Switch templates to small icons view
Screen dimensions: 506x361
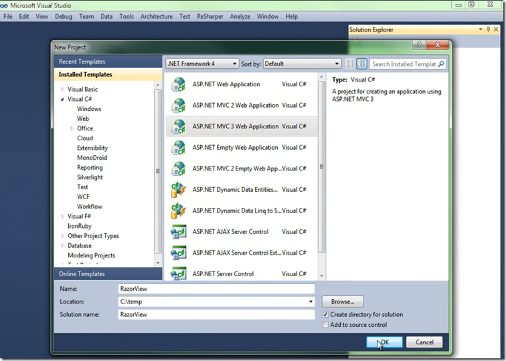(349, 64)
